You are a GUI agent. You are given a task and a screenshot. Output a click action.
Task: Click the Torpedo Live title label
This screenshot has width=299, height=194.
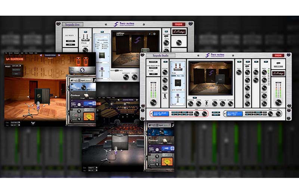click(x=72, y=25)
